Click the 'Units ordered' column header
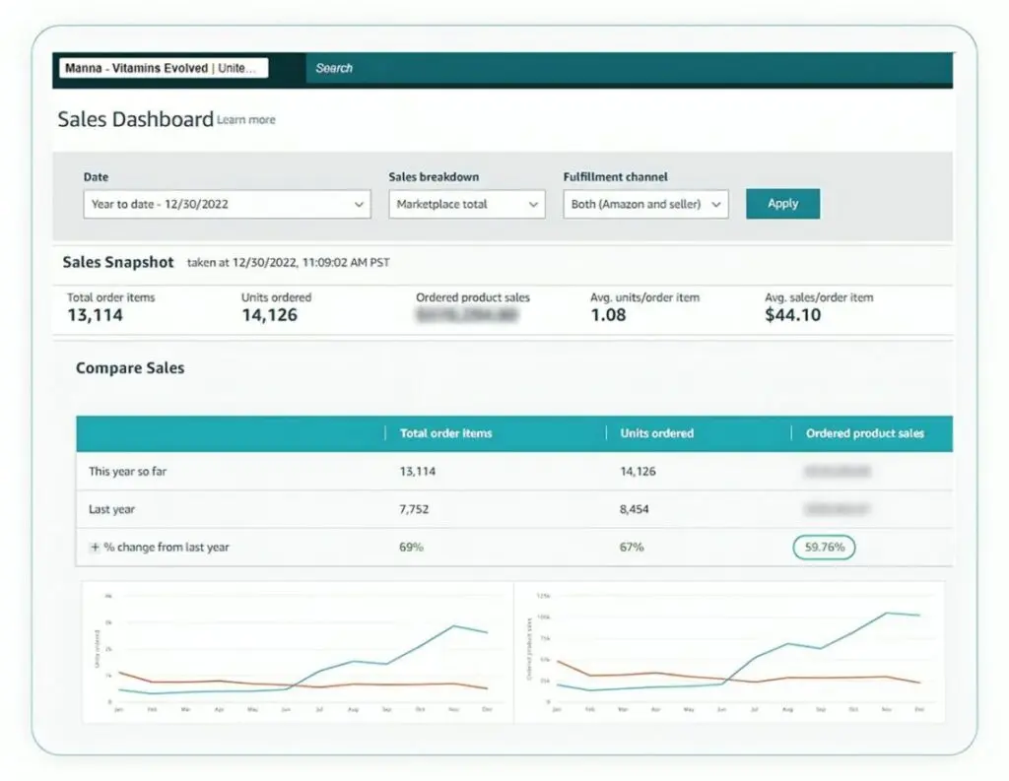Viewport: 1009px width, 781px height. point(655,433)
